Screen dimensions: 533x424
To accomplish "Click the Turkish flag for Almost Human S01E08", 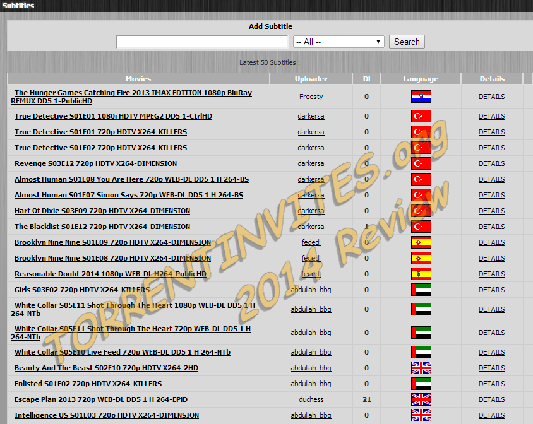I will point(421,179).
